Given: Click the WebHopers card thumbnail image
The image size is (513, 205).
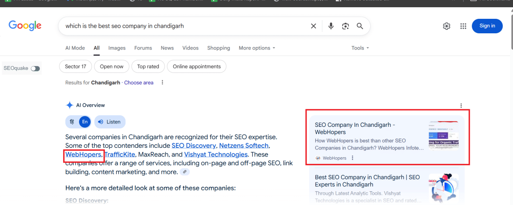Looking at the screenshot, I should (443, 136).
